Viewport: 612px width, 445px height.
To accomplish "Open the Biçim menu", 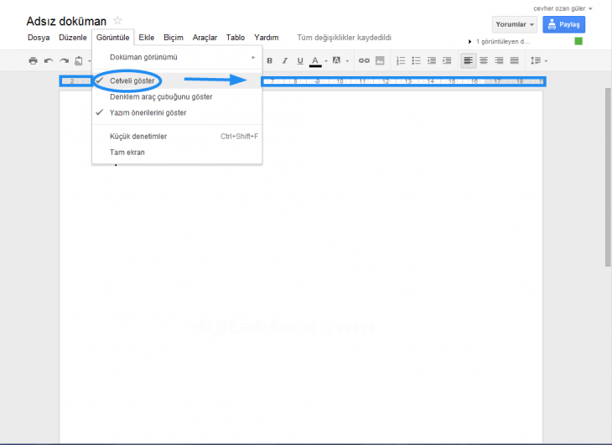I will coord(174,38).
